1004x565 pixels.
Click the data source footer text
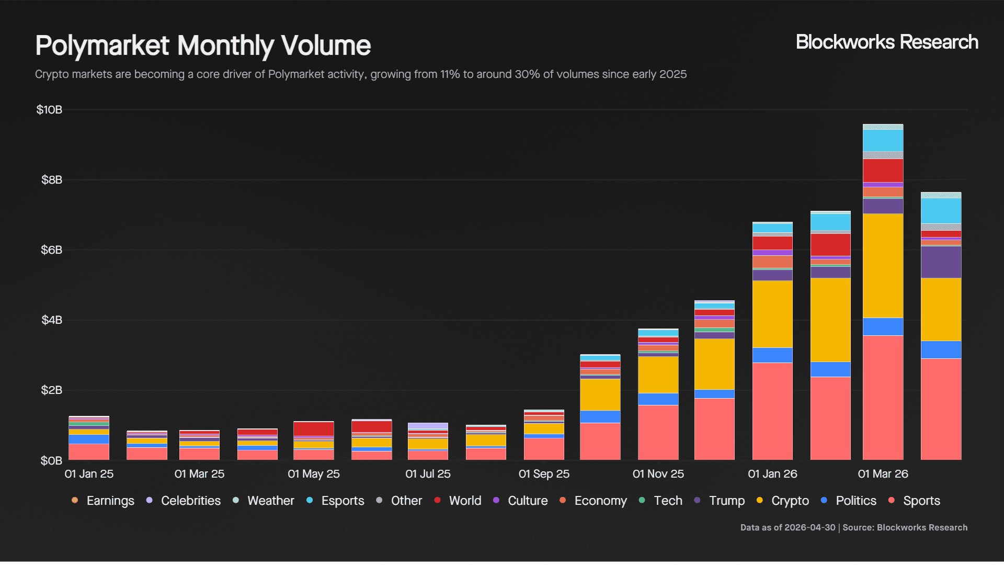pos(854,527)
